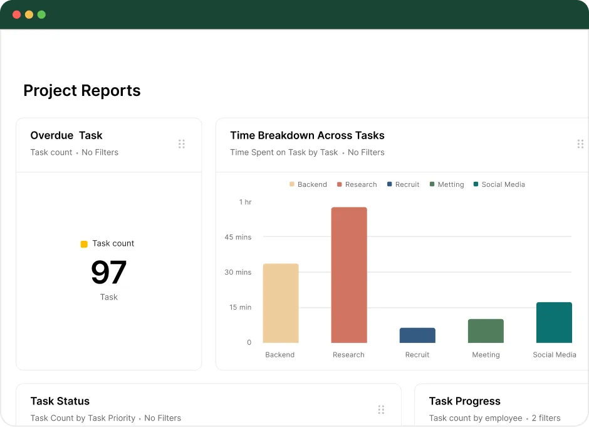The width and height of the screenshot is (589, 427).
Task: Click the green macOS window zoom button
Action: 41,14
